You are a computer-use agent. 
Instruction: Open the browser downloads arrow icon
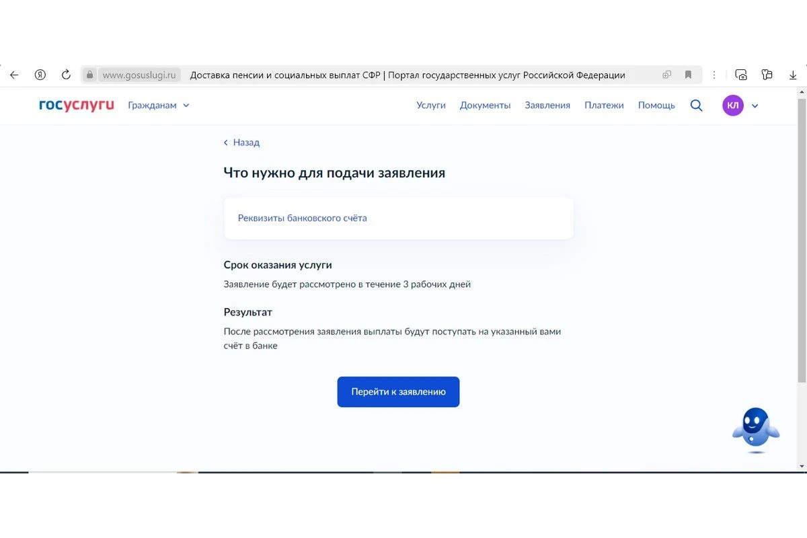pyautogui.click(x=793, y=75)
